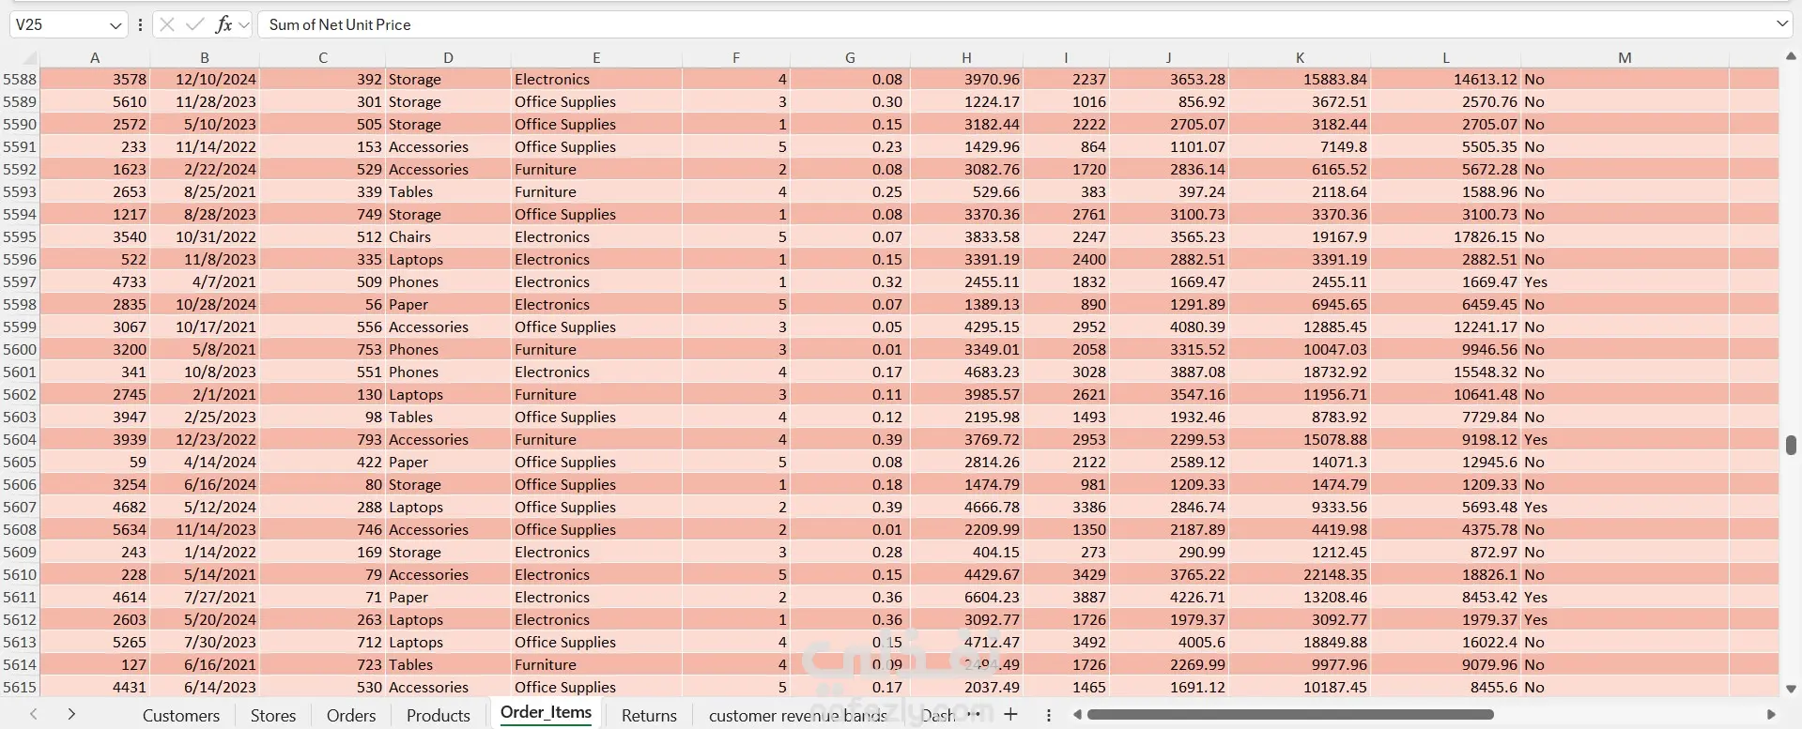Open the dropdown chevron next to fx
Viewport: 1802px width, 729px height.
coord(244,25)
